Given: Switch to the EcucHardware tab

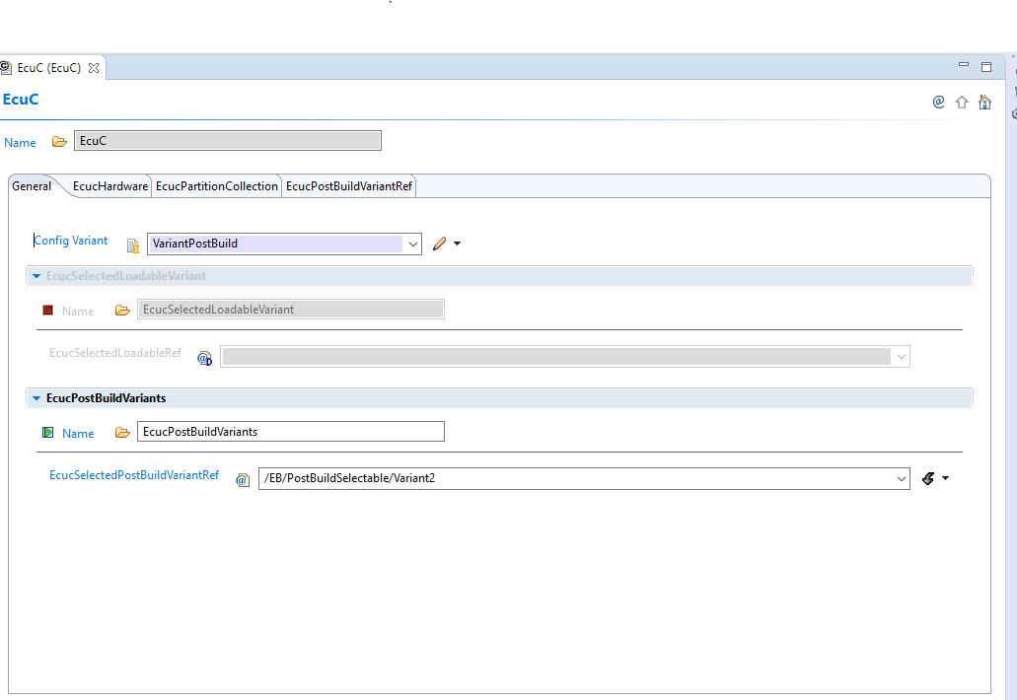Looking at the screenshot, I should (109, 185).
